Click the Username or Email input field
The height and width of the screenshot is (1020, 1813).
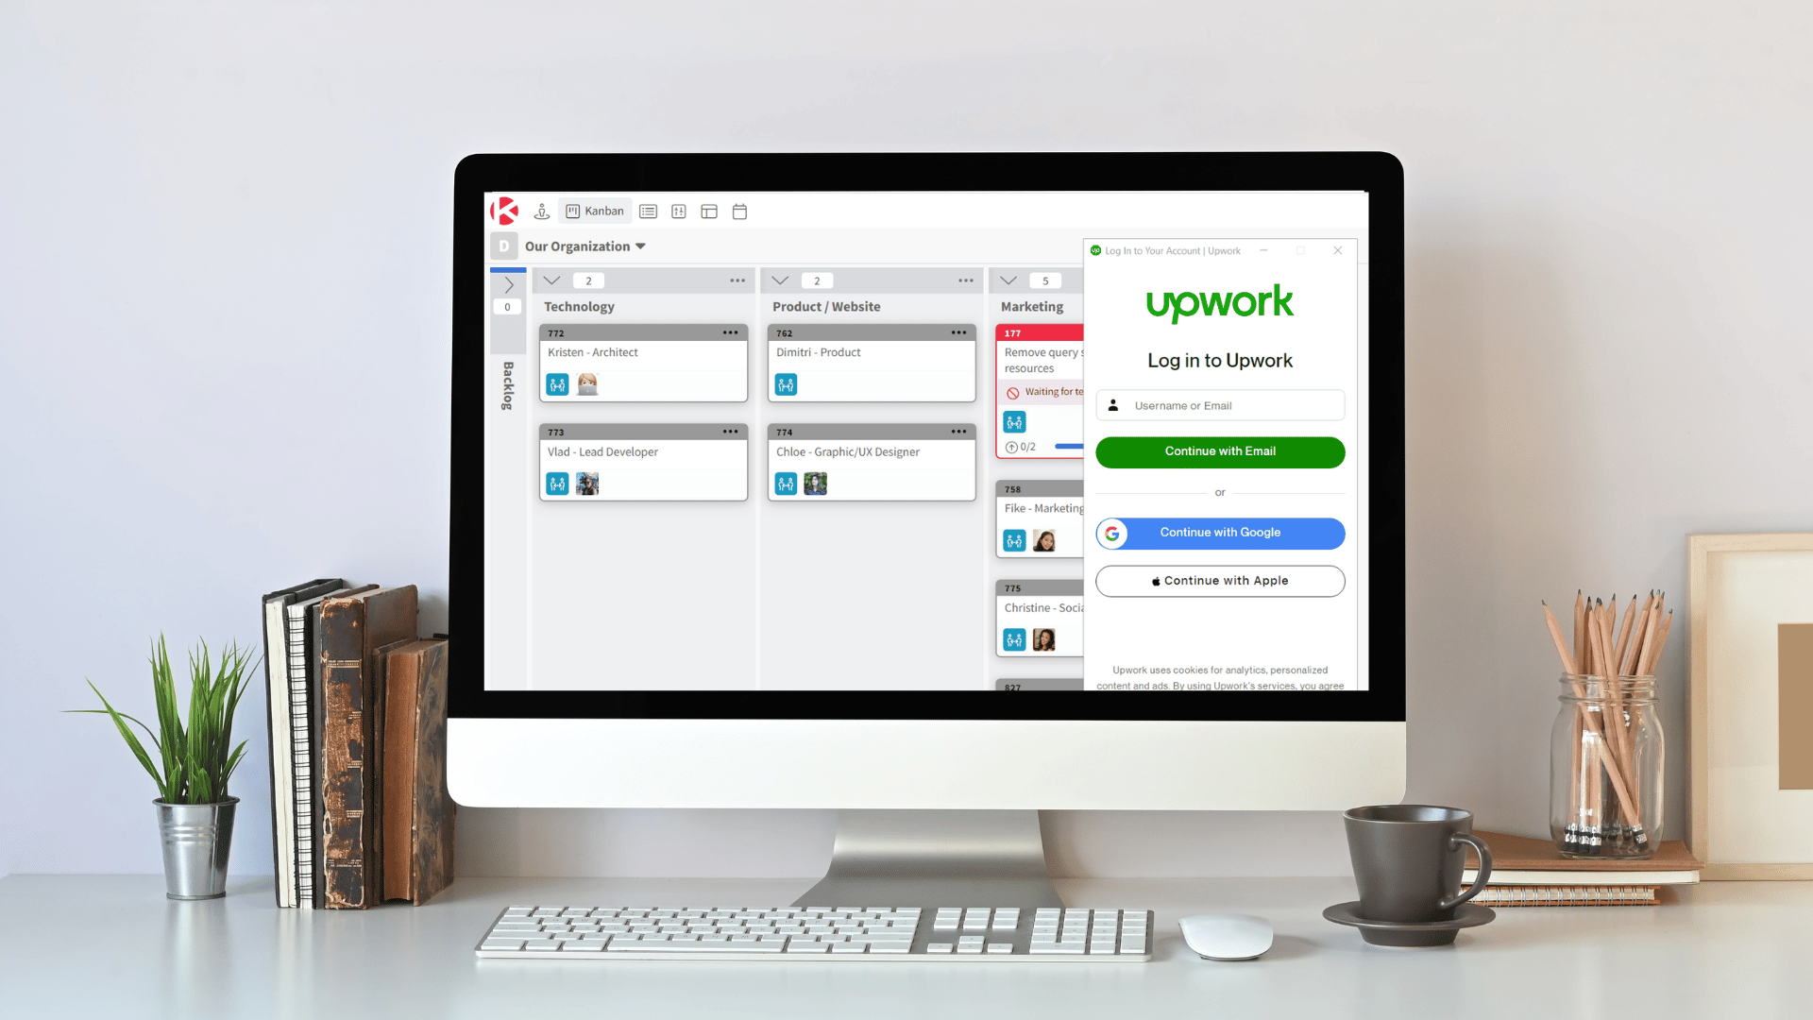point(1220,405)
